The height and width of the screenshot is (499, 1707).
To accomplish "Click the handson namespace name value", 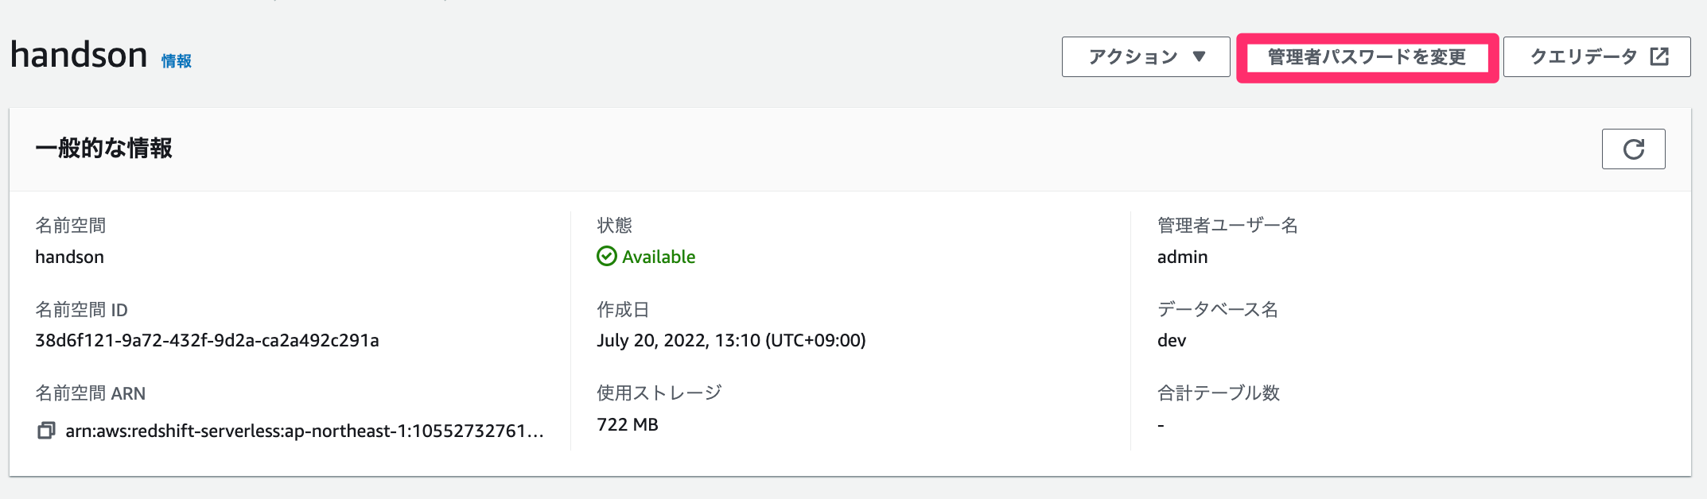I will [x=69, y=257].
